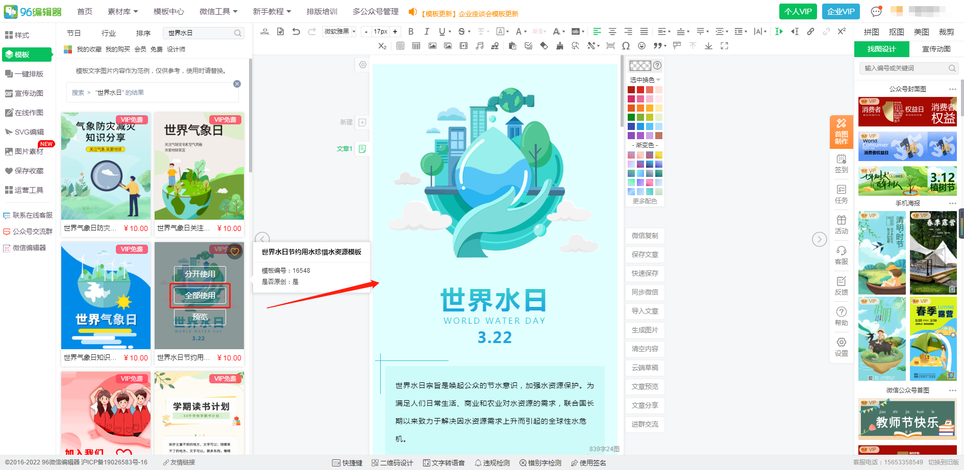Toggle fullscreen editor icon
The image size is (964, 470).
pos(724,46)
